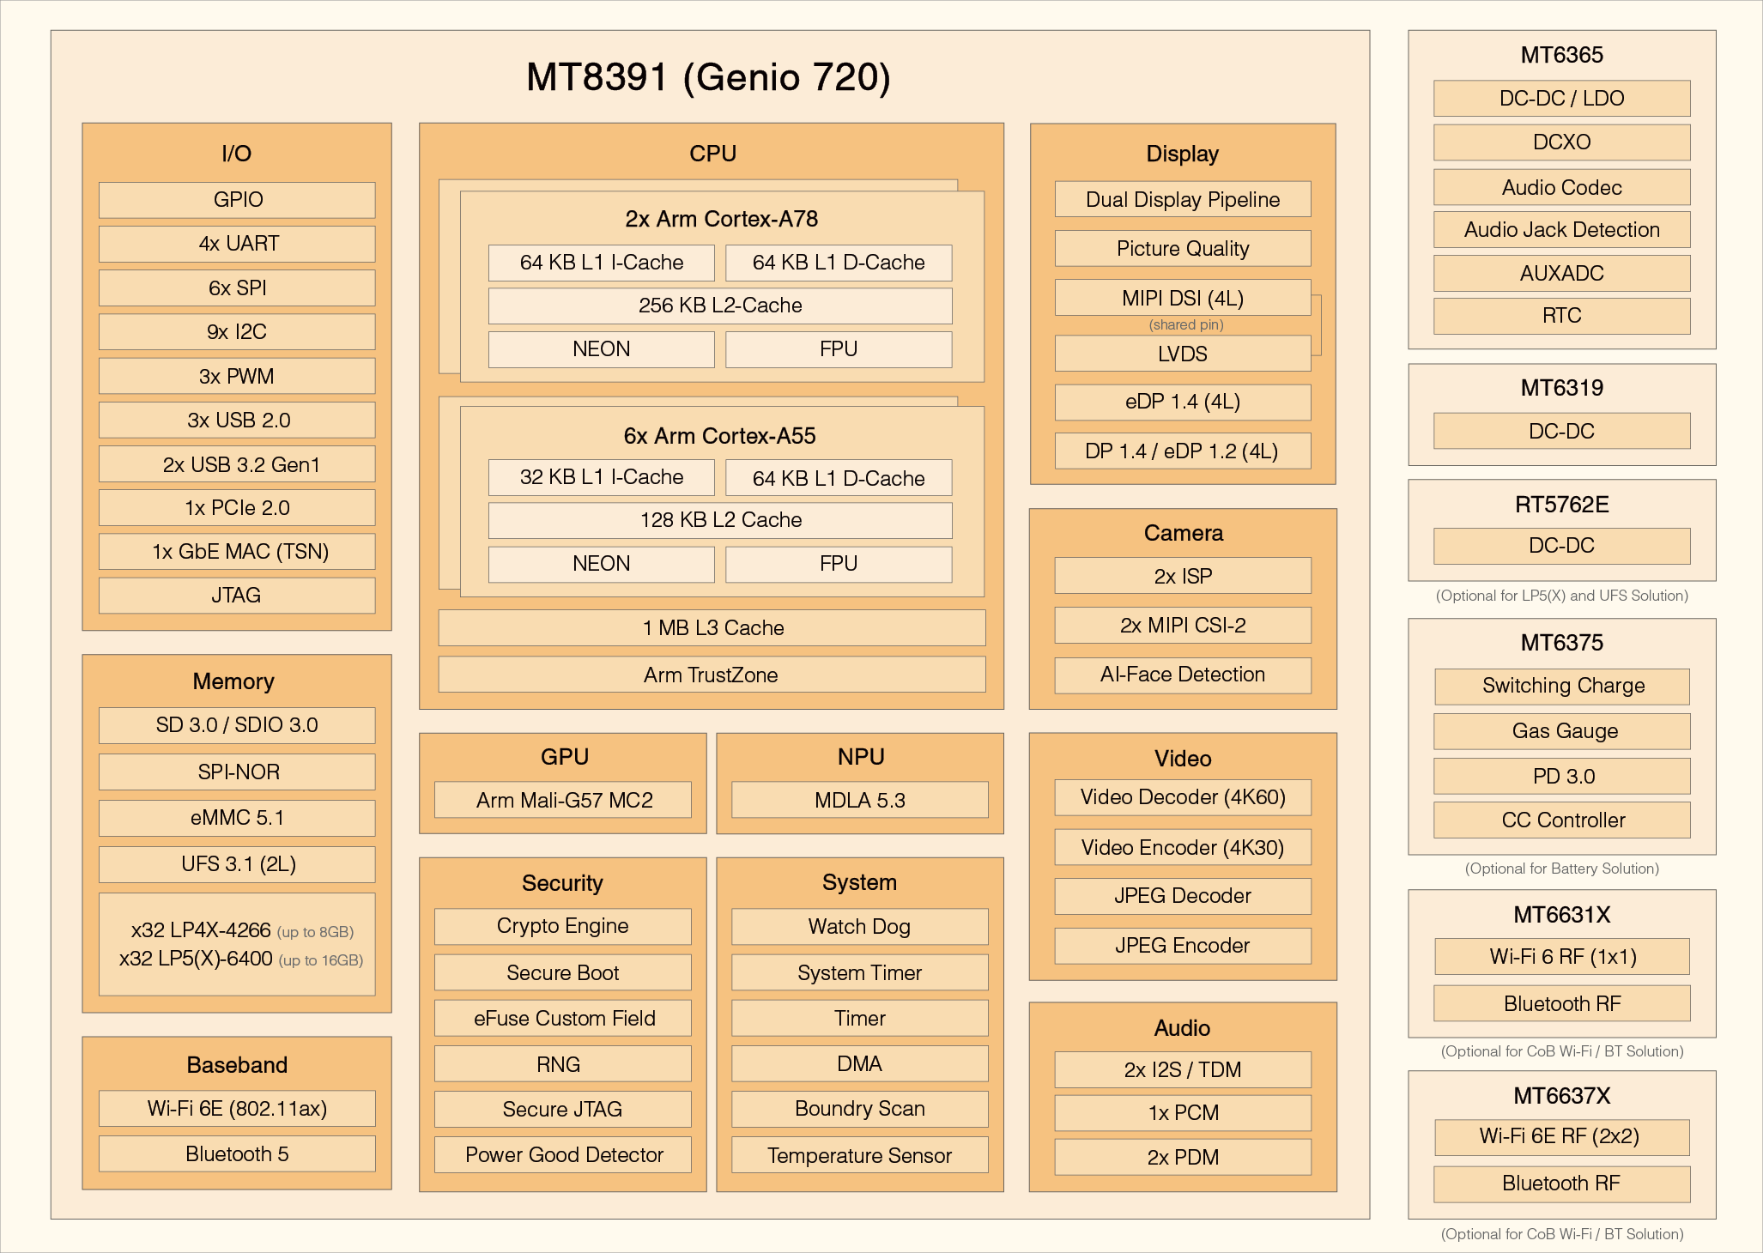Viewport: 1763px width, 1253px height.
Task: Select the JPEG Encoder block
Action: pyautogui.click(x=1182, y=946)
